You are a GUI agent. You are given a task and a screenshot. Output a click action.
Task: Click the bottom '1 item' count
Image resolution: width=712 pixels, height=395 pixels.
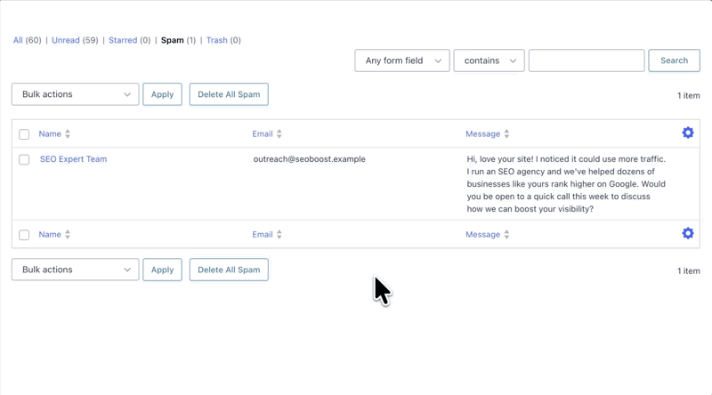coord(688,271)
